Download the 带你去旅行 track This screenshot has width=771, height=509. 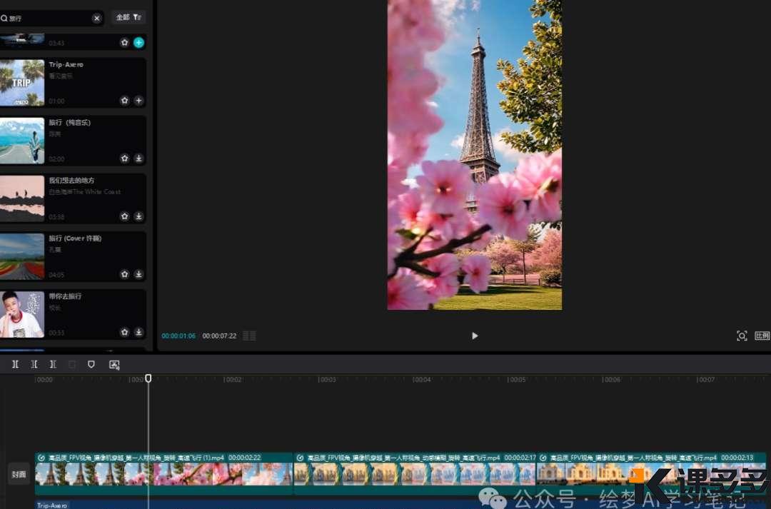[x=138, y=332]
